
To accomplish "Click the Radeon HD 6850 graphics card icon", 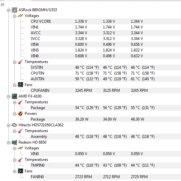I will pyautogui.click(x=14, y=142).
